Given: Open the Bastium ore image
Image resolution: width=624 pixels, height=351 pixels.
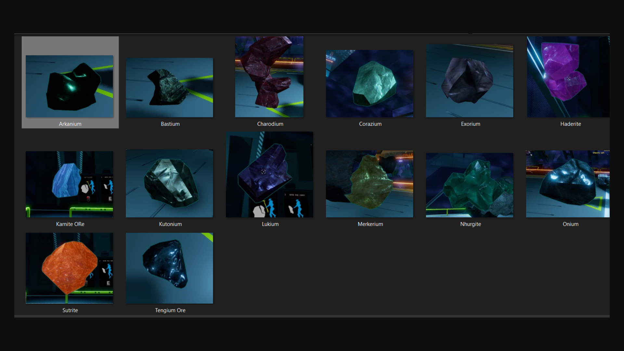Looking at the screenshot, I should point(169,87).
